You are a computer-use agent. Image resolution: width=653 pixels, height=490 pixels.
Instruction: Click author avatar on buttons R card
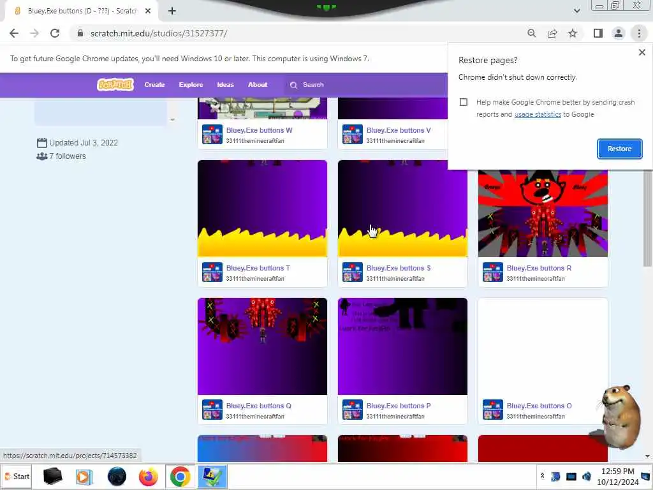[493, 272]
